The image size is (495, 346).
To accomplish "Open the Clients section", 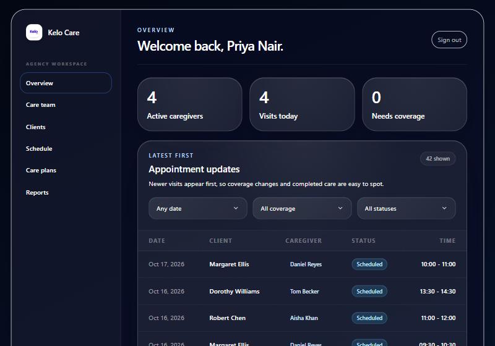I will [36, 127].
